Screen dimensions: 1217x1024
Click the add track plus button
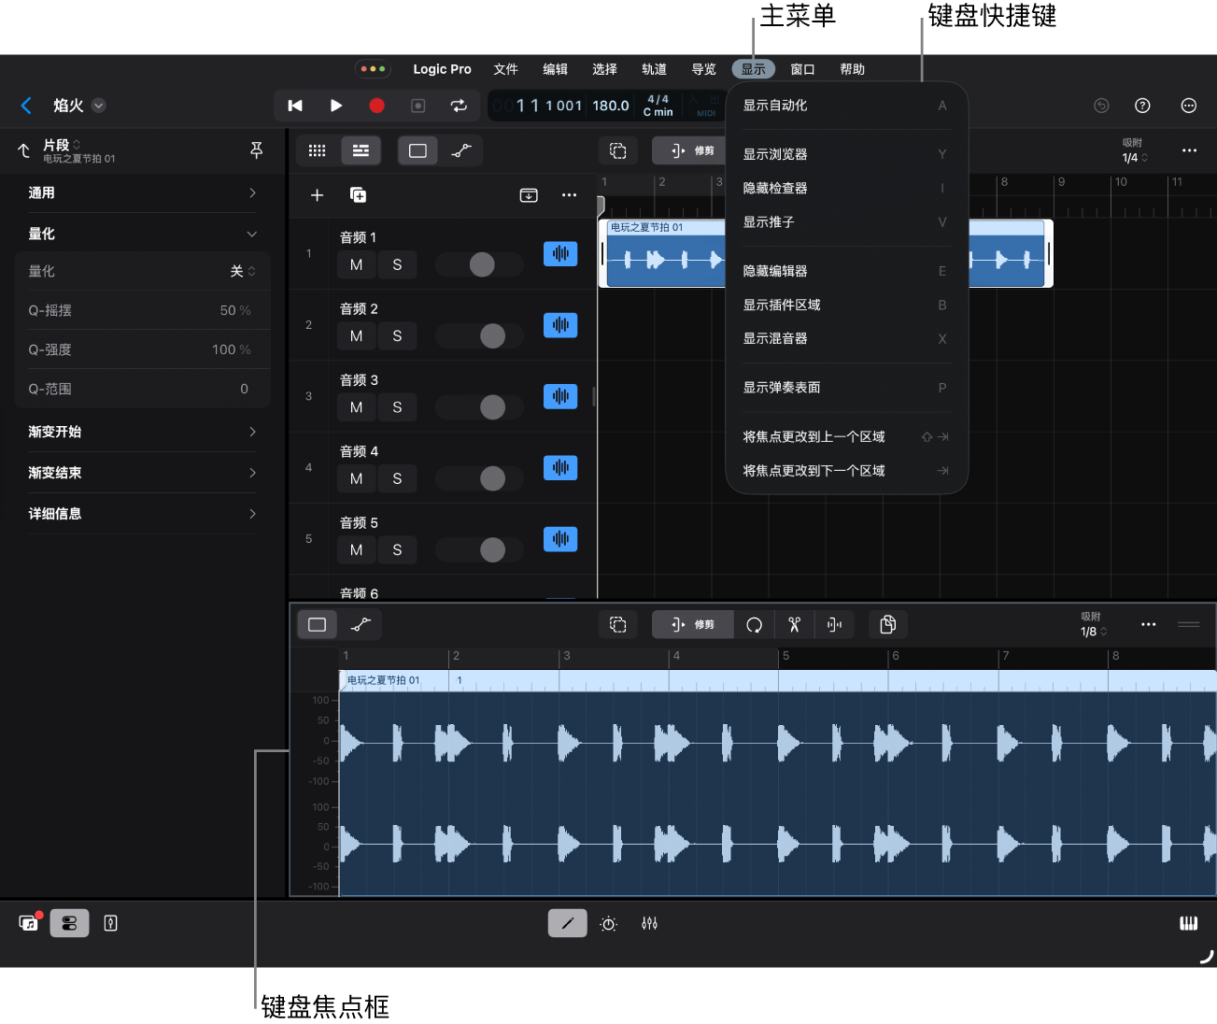tap(317, 195)
